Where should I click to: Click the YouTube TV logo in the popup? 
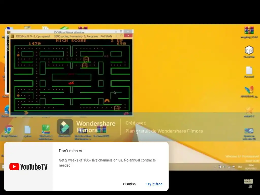pyautogui.click(x=28, y=167)
